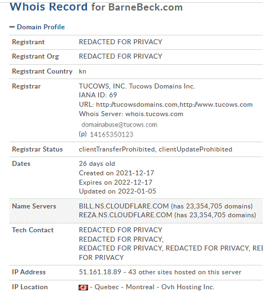
Task: Click the domainabuse@tucows.com email
Action: (x=120, y=125)
